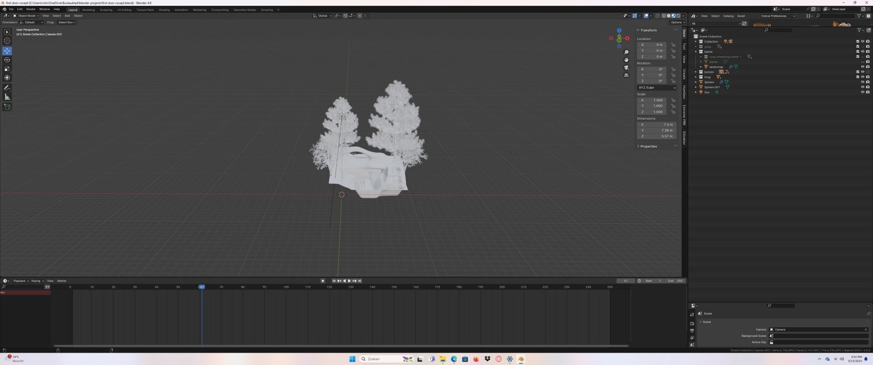Click the timeline playhead at frame 61
This screenshot has height=365, width=873.
click(202, 287)
